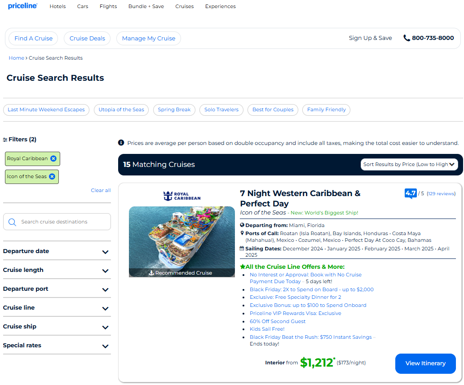Screen dimensions: 464x385
Task: Select the Cruise Deals tab
Action: pos(87,39)
